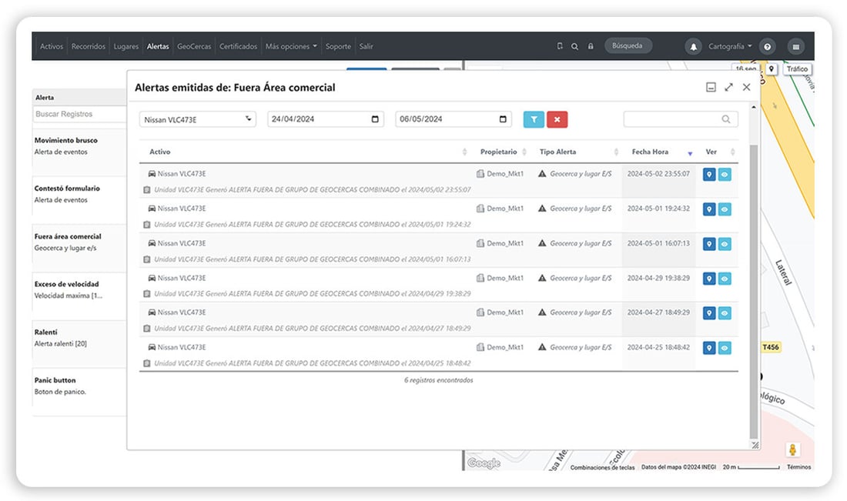Click warning icon in 2024-05-02 23:55:07 row
847x501 pixels.
tap(542, 174)
